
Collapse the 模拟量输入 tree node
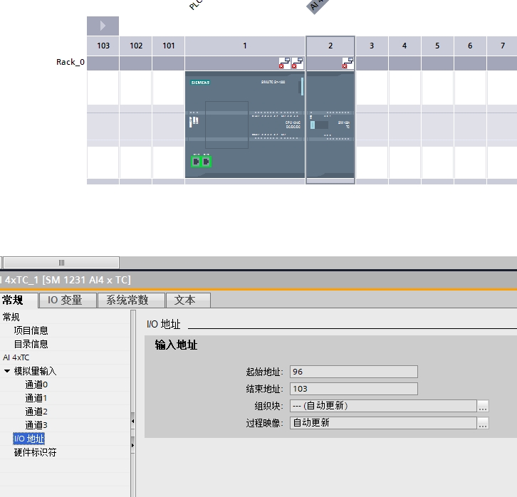[7, 371]
